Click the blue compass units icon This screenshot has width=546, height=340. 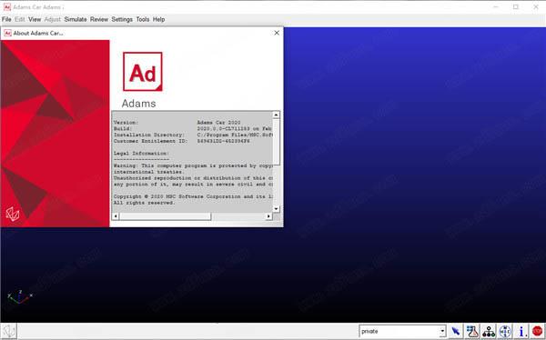(505, 331)
